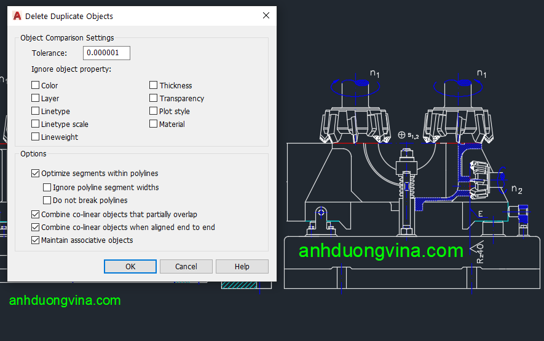Image resolution: width=544 pixels, height=341 pixels.
Task: Check the Layer ignore option
Action: click(36, 99)
